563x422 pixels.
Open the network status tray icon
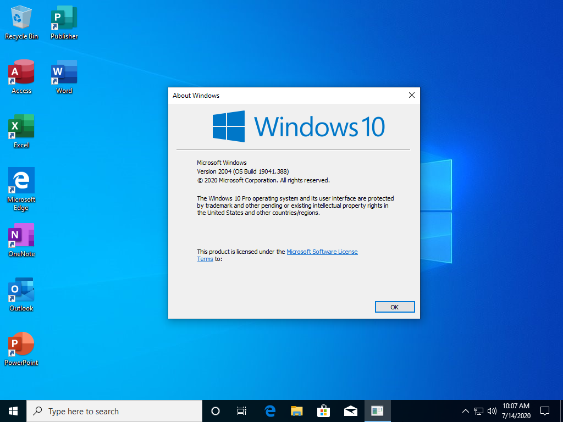point(479,411)
